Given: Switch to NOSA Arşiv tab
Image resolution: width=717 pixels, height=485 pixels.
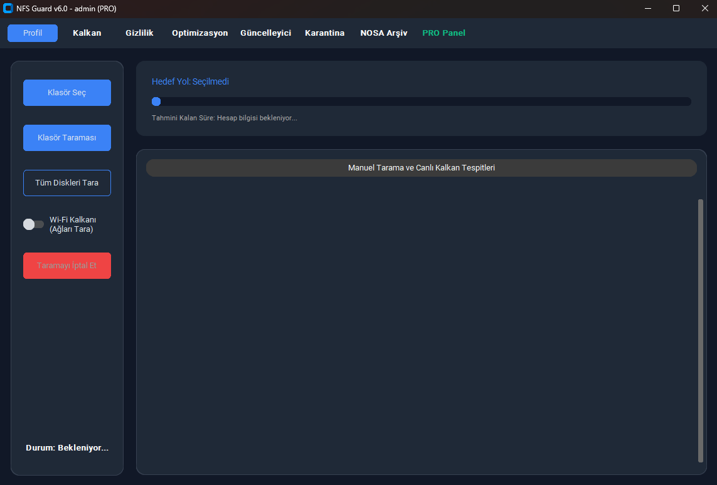Looking at the screenshot, I should pyautogui.click(x=384, y=33).
